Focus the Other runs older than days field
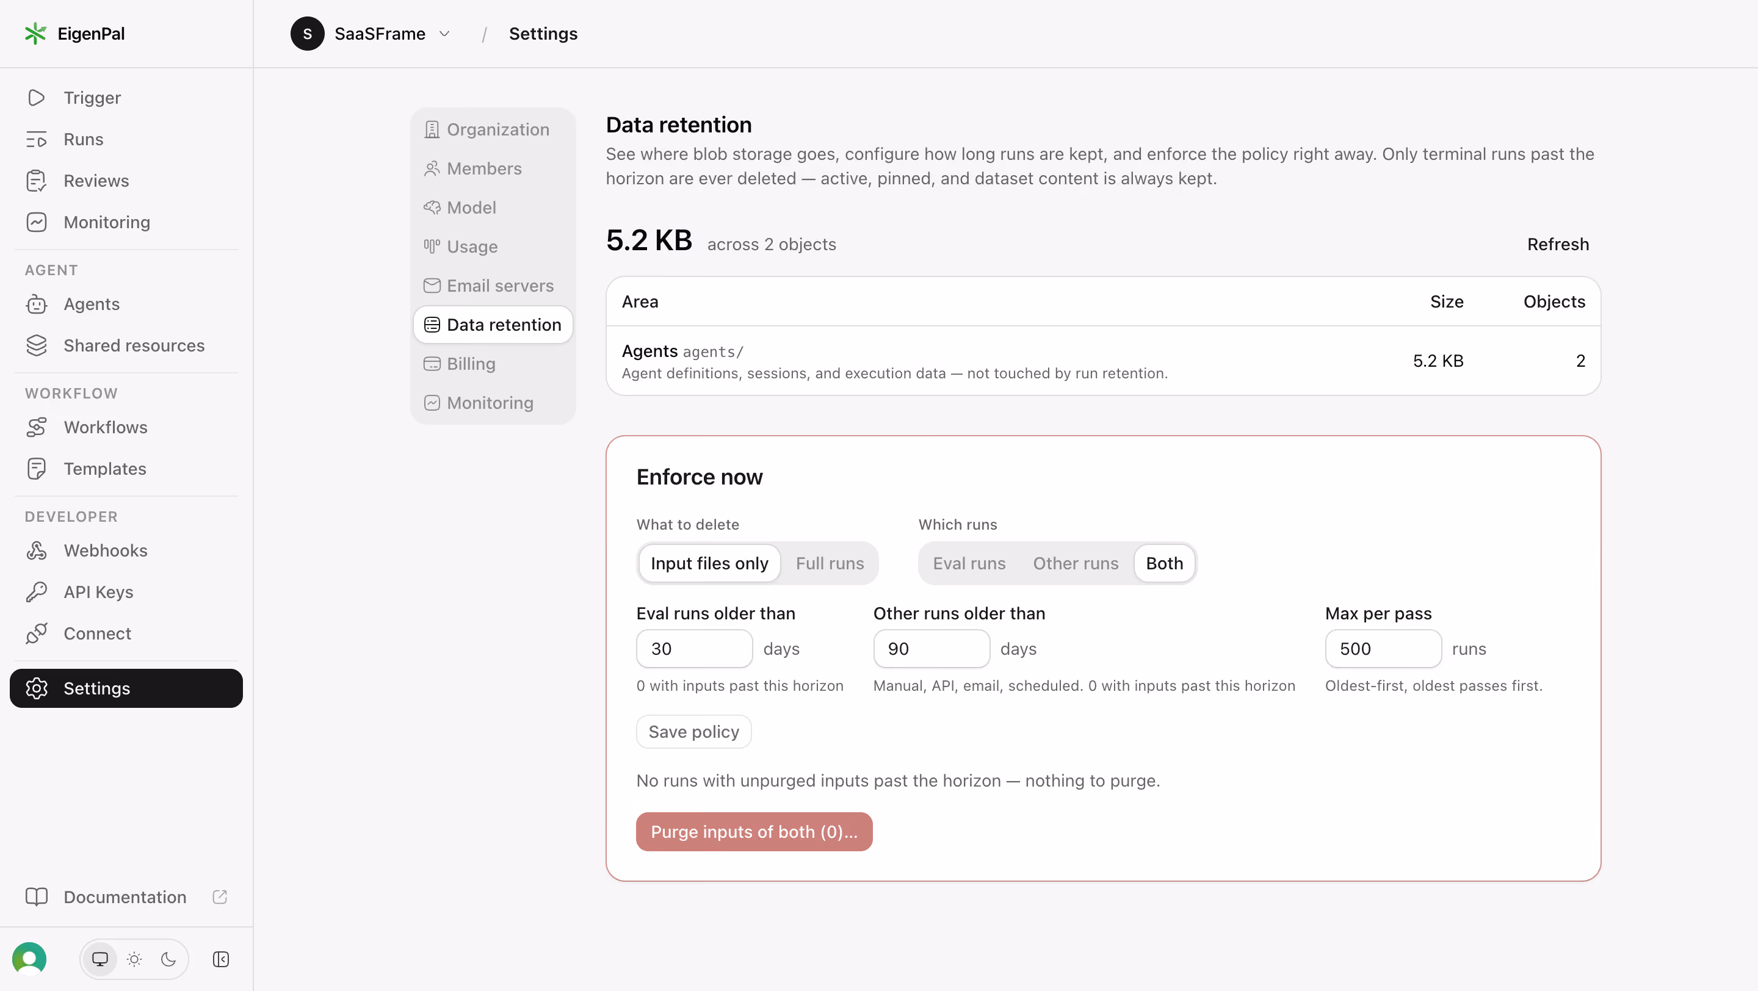Screen dimensions: 1758x991 (x=931, y=649)
